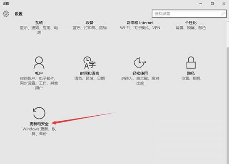Open the 轻松使用 ease-of-access icon
This screenshot has height=164, width=229.
140,63
